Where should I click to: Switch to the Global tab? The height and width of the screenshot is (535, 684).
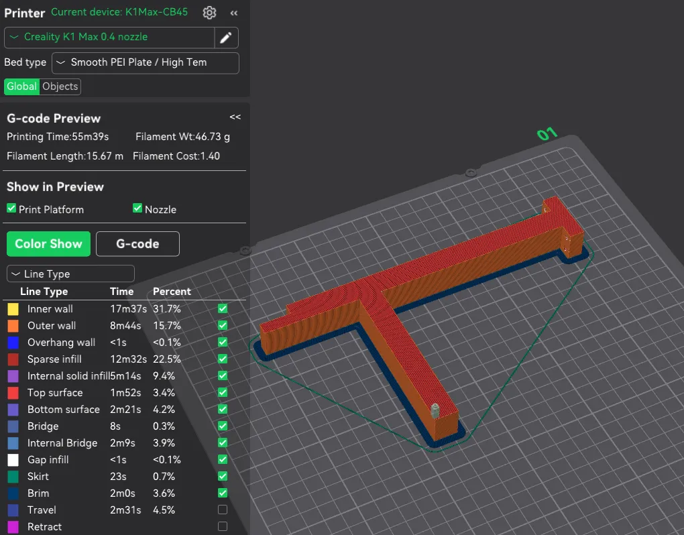pyautogui.click(x=21, y=86)
